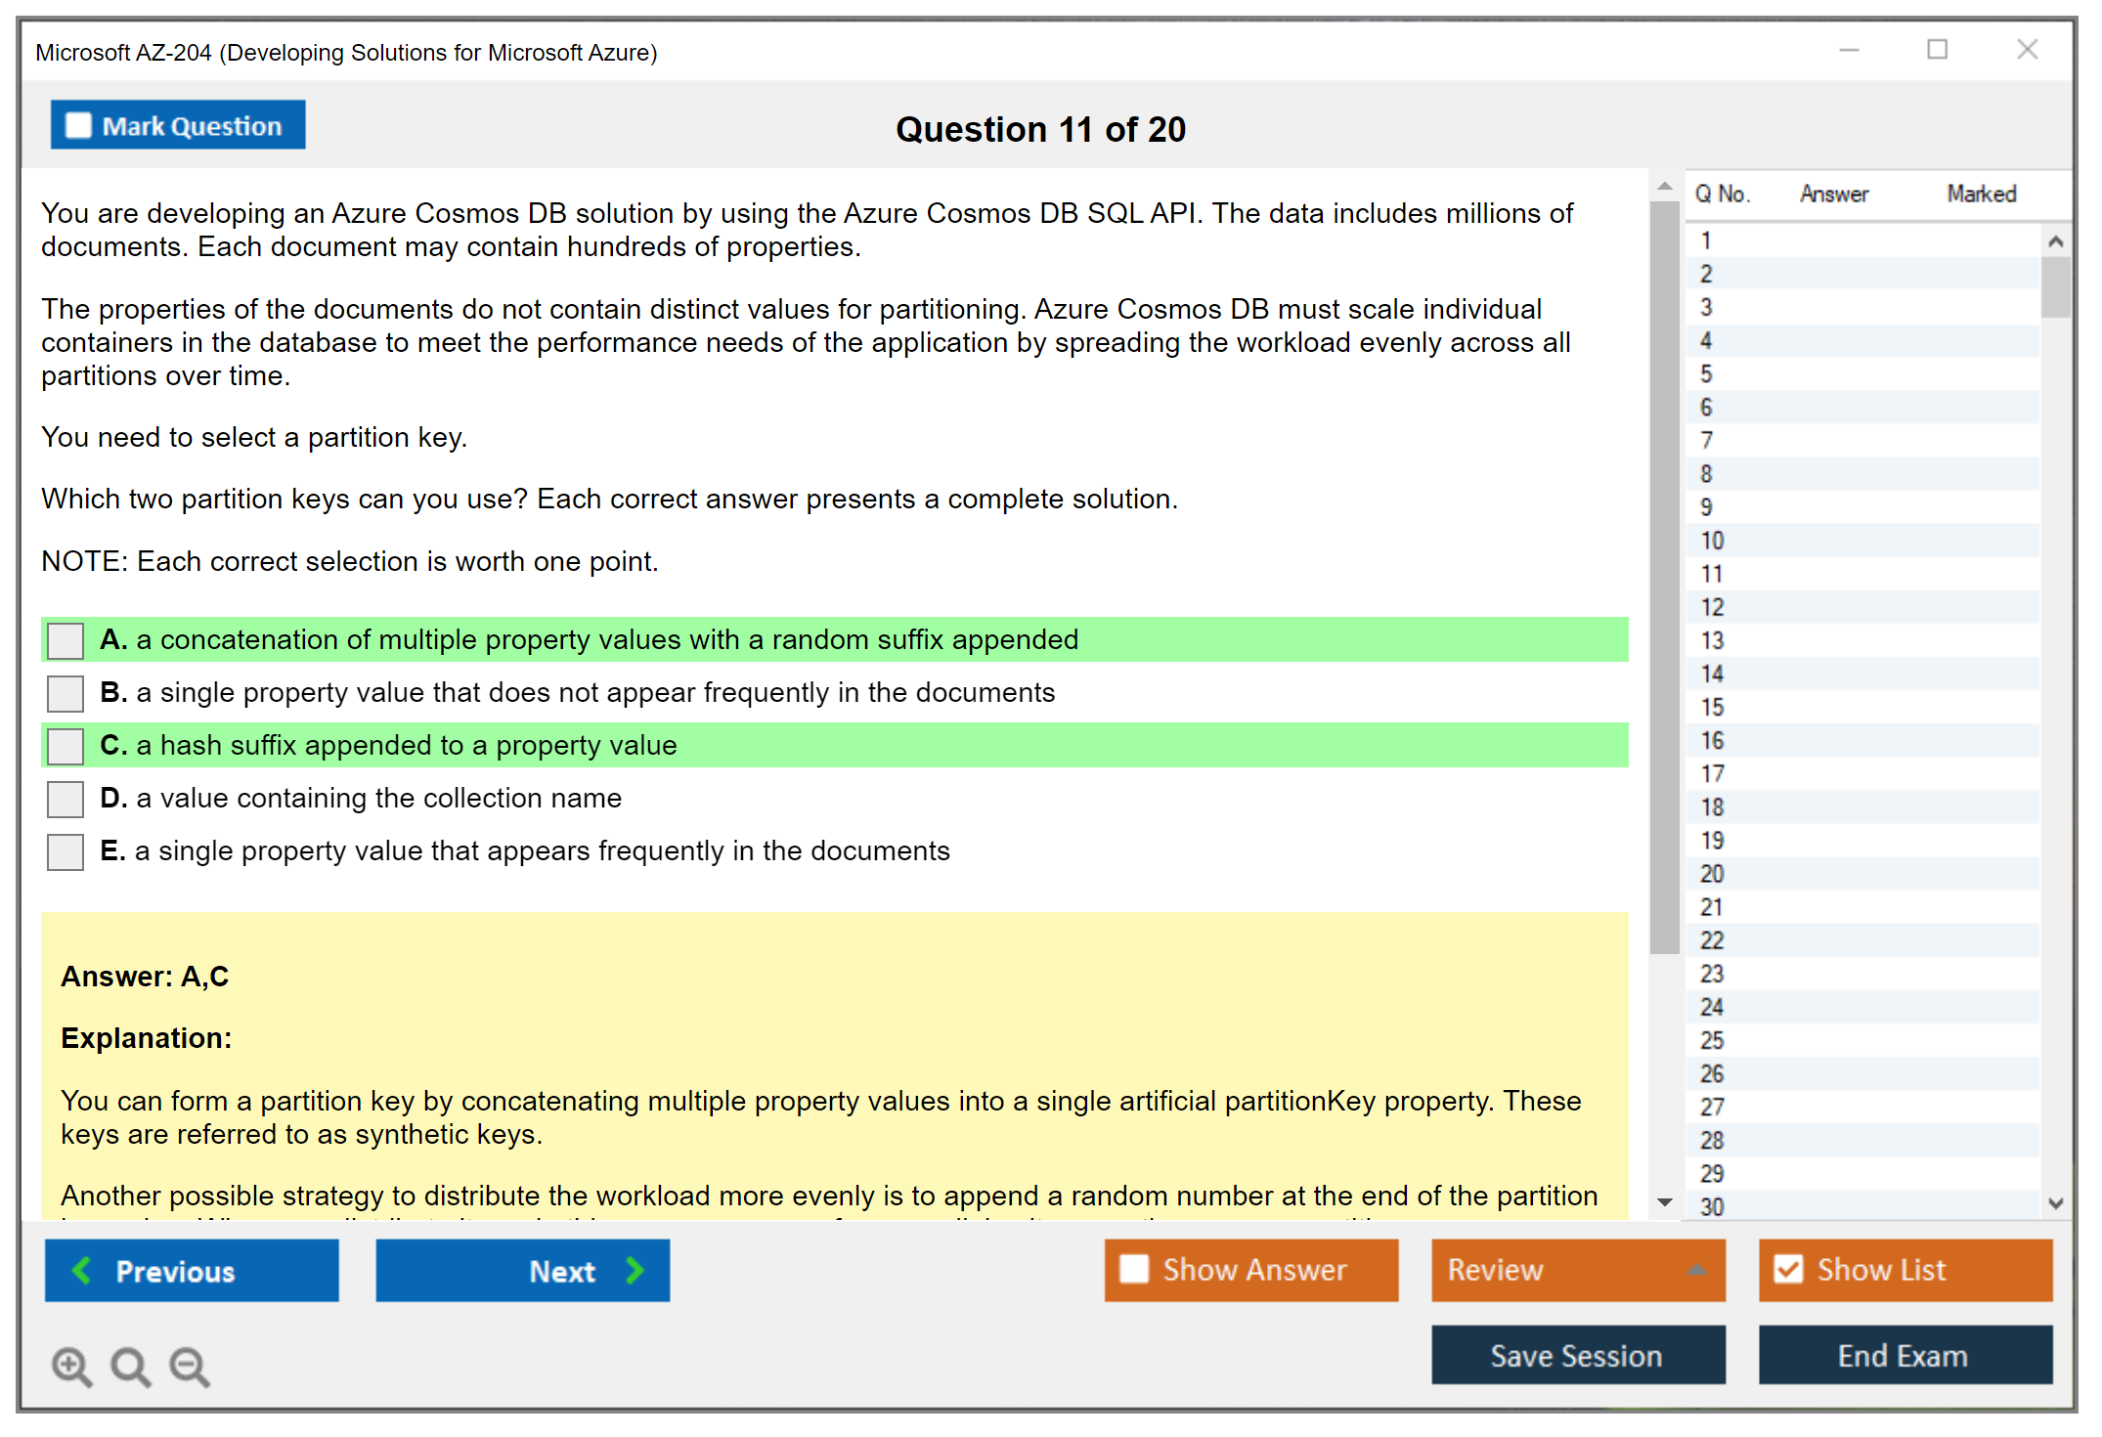2102x1437 pixels.
Task: Click the zoom out magnifier icon
Action: click(x=189, y=1366)
